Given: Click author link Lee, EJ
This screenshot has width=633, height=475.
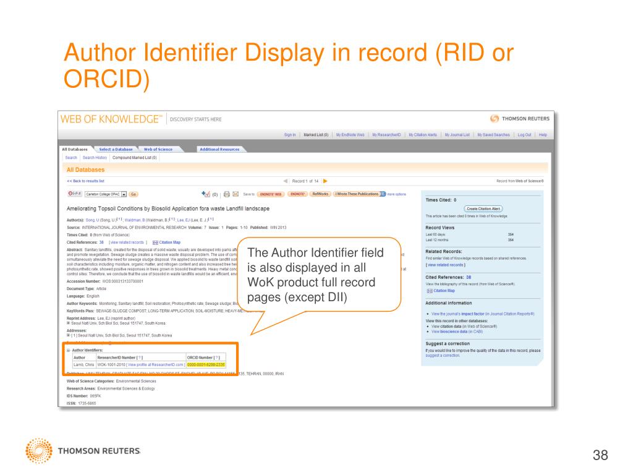Looking at the screenshot, I should [183, 220].
